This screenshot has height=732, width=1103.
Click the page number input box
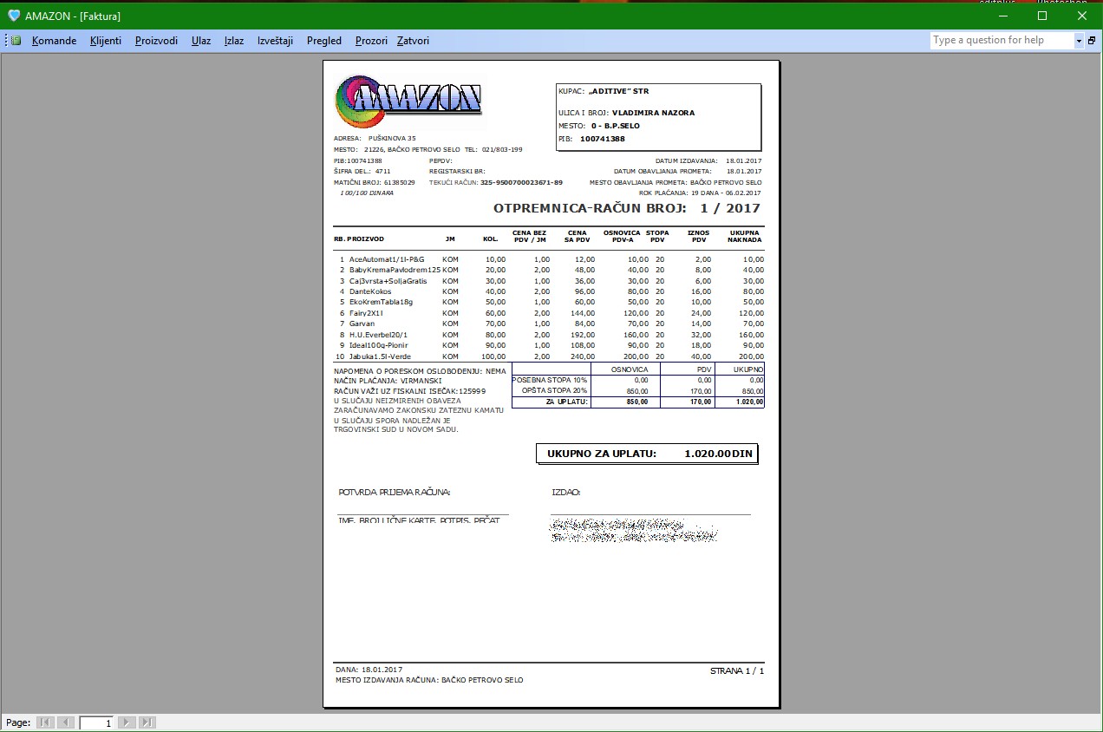coord(97,722)
